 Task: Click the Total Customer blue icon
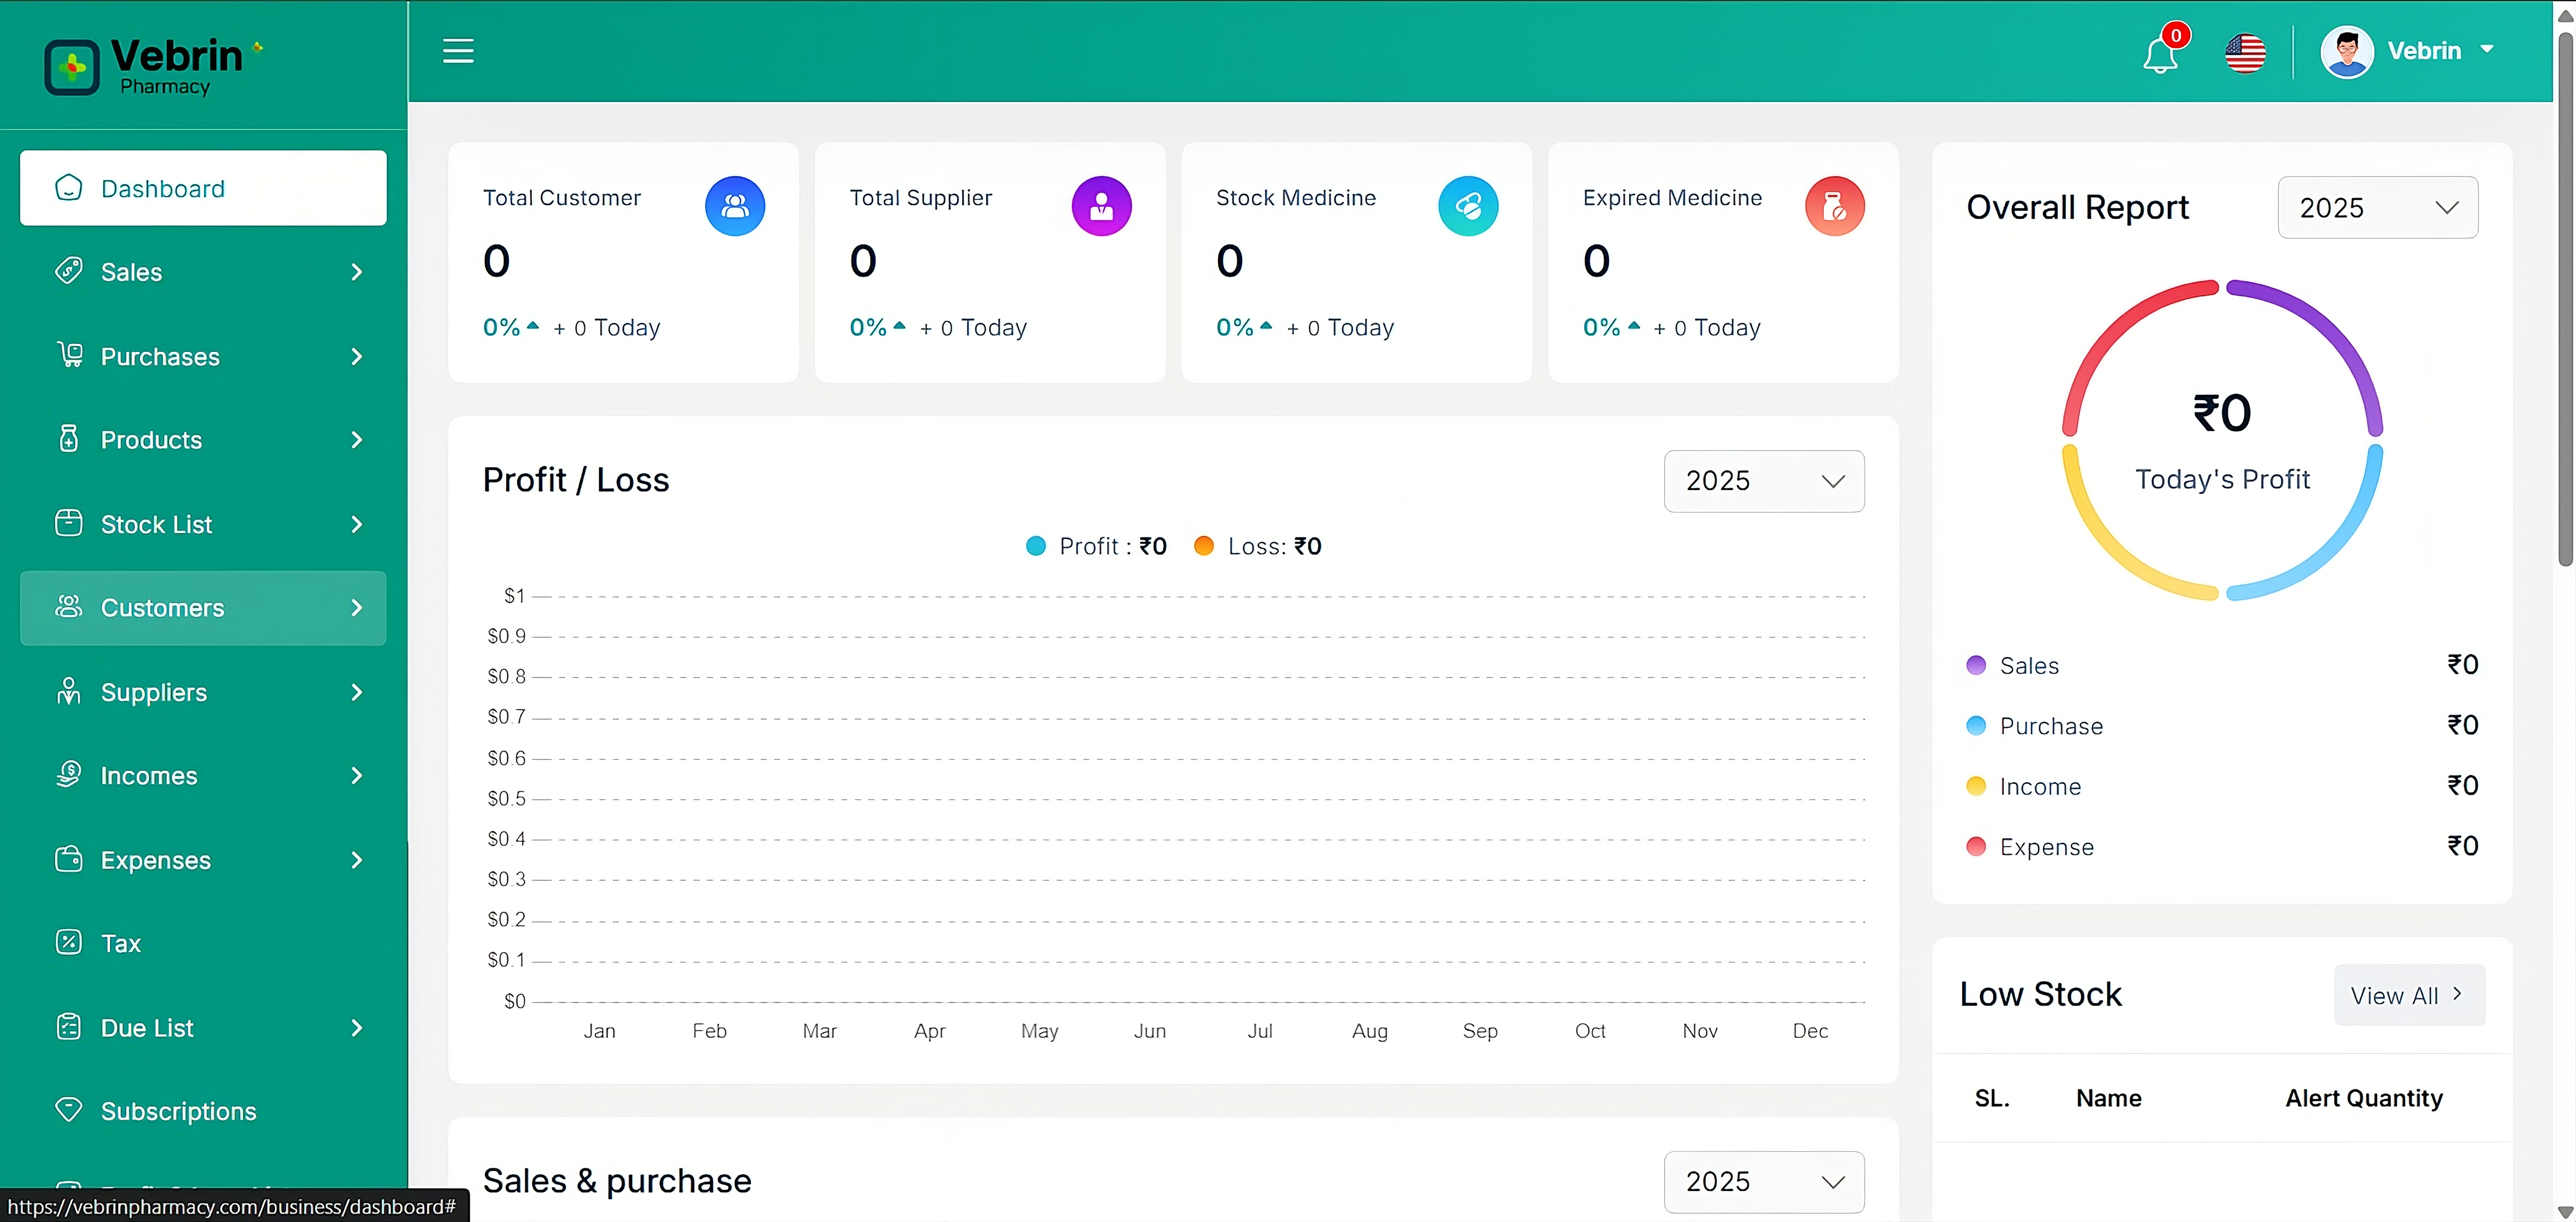(x=735, y=206)
